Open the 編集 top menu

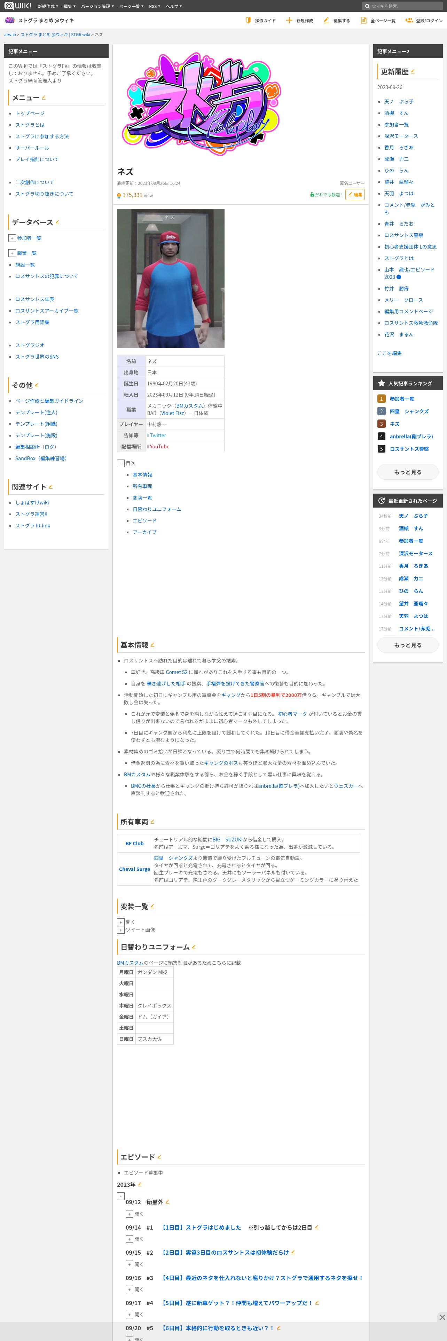(69, 6)
